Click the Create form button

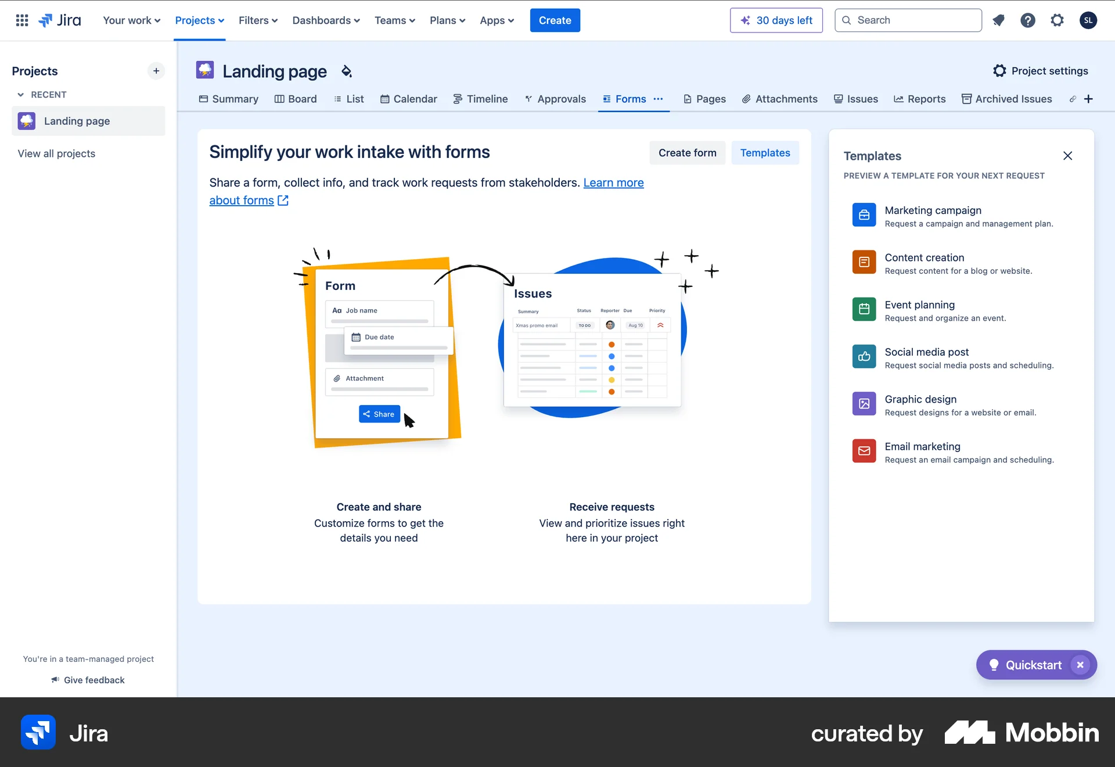[688, 152]
